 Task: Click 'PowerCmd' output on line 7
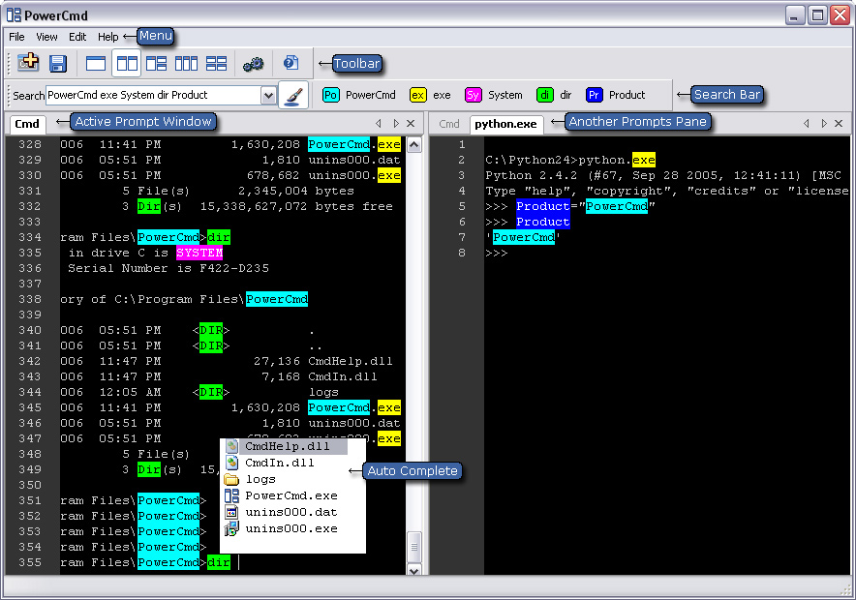pyautogui.click(x=524, y=237)
